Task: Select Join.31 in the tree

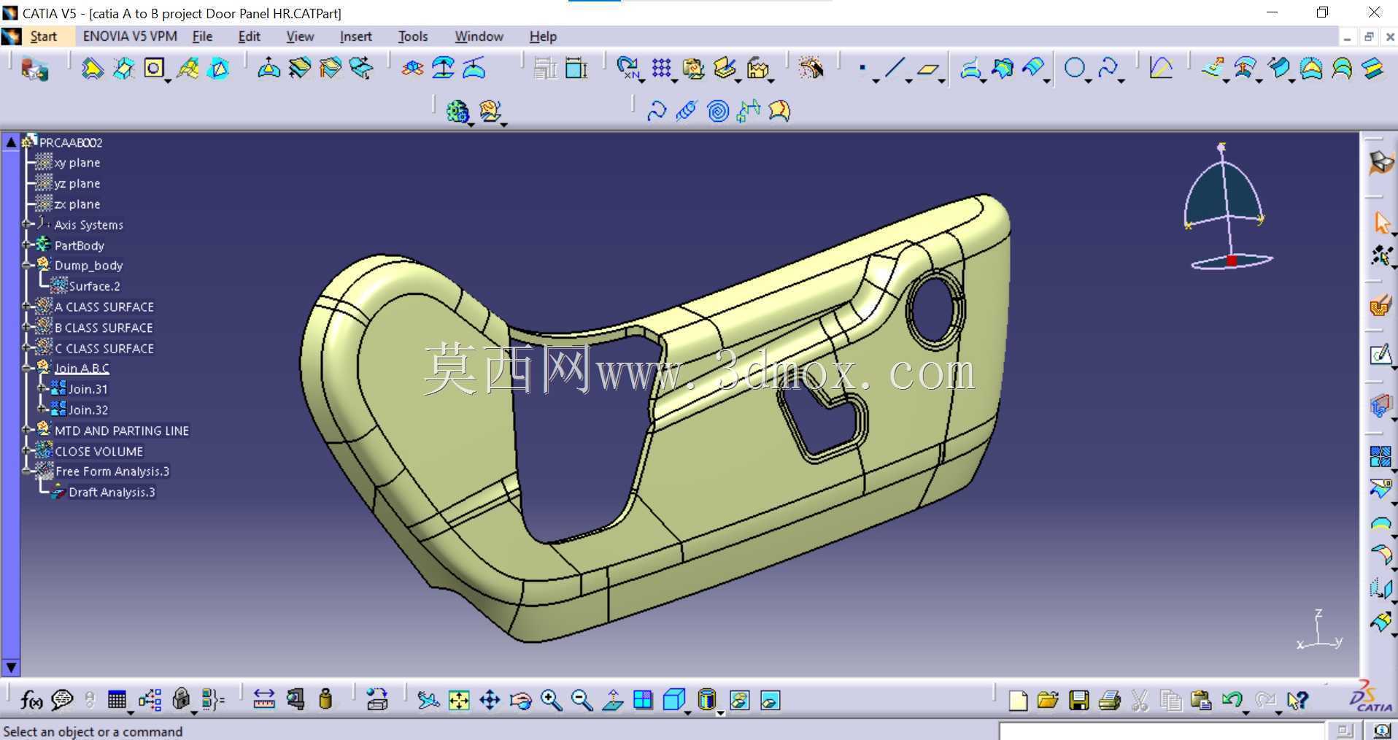Action: tap(88, 389)
